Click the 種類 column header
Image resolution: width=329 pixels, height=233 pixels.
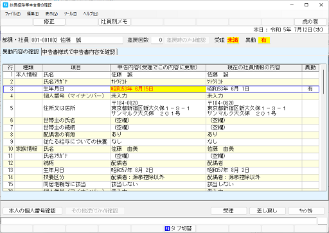pyautogui.click(x=28, y=67)
